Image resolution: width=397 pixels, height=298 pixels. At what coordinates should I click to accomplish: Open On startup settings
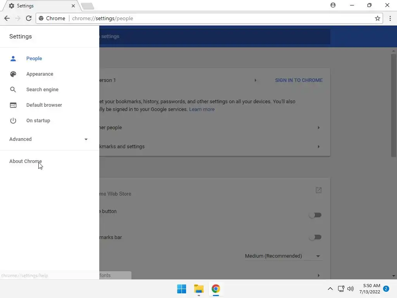[x=38, y=120]
